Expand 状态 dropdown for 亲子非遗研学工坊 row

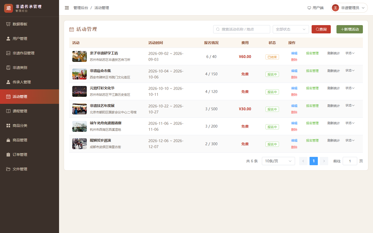pos(350,53)
